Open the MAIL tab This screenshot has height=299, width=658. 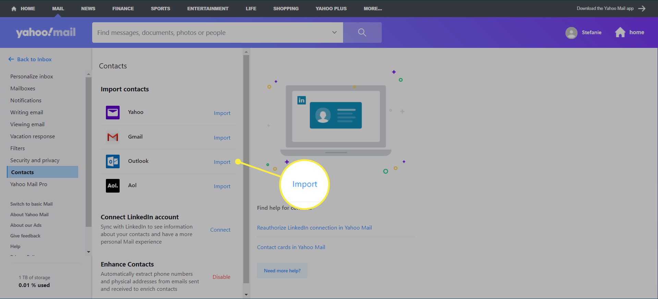(x=58, y=9)
